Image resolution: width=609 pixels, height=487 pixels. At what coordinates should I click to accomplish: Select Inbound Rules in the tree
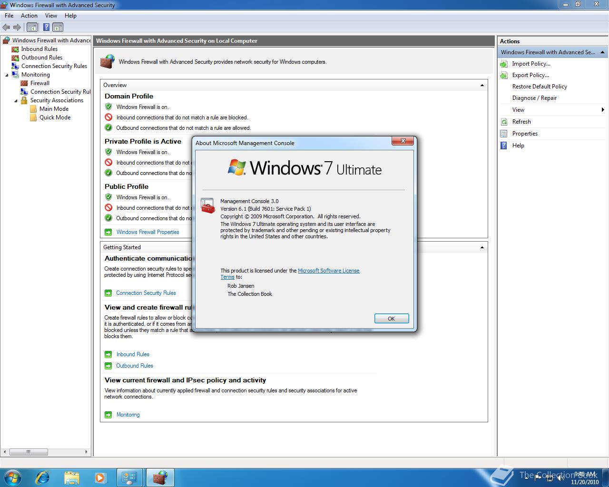coord(39,49)
